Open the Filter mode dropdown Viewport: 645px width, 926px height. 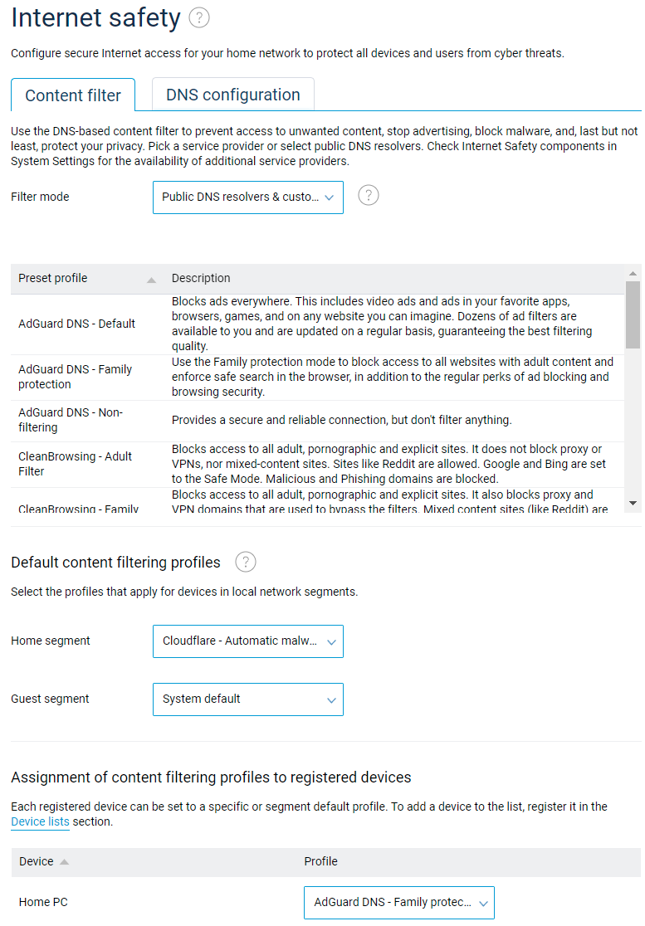247,197
